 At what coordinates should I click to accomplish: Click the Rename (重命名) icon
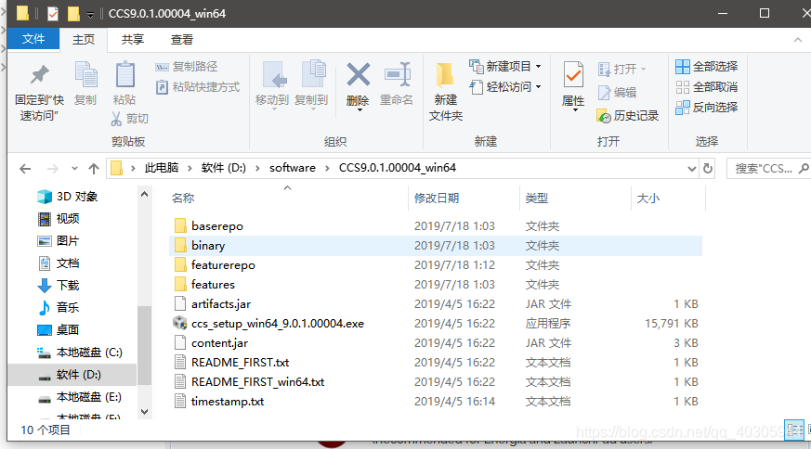pos(398,75)
